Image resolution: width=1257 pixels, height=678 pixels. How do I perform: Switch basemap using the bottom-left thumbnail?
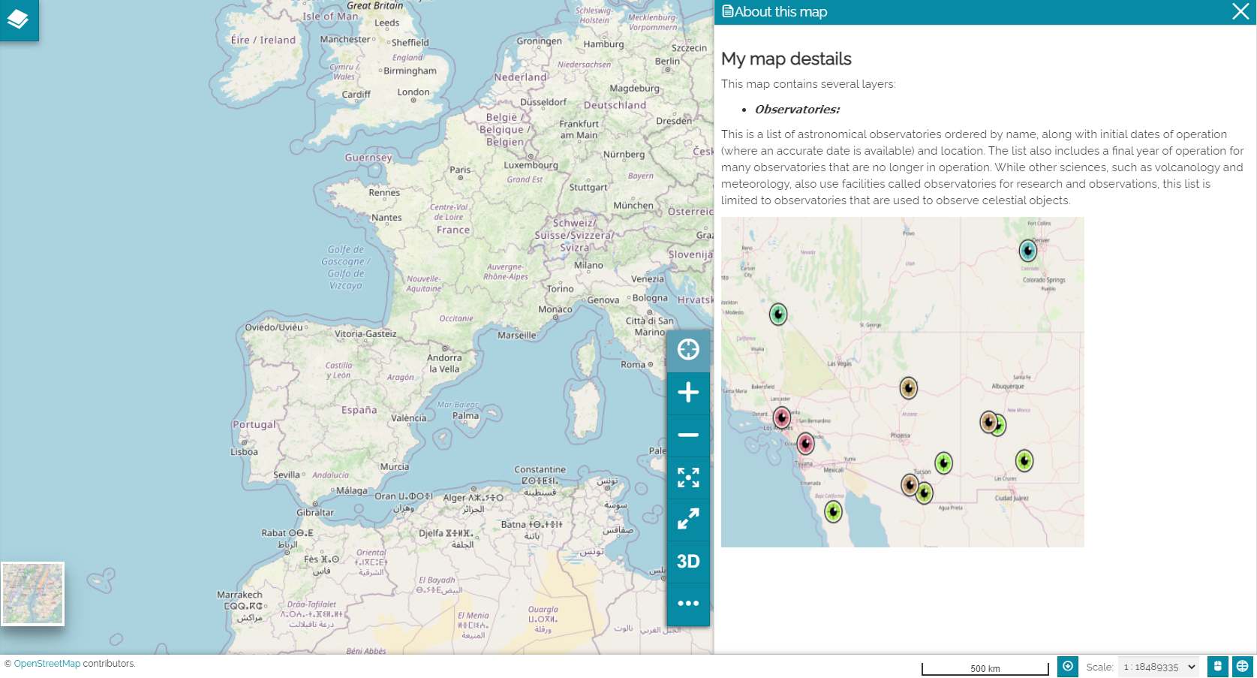33,594
